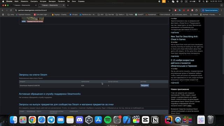Open the ChatGPT bookmark
The image size is (224, 126).
point(139,15)
